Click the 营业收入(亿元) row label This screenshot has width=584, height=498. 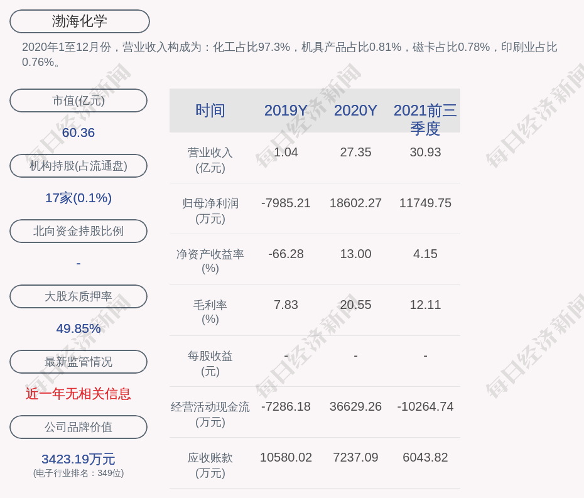(210, 160)
